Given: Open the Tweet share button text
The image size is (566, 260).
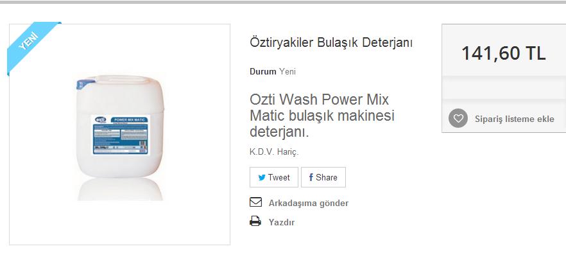Looking at the screenshot, I should (279, 177).
